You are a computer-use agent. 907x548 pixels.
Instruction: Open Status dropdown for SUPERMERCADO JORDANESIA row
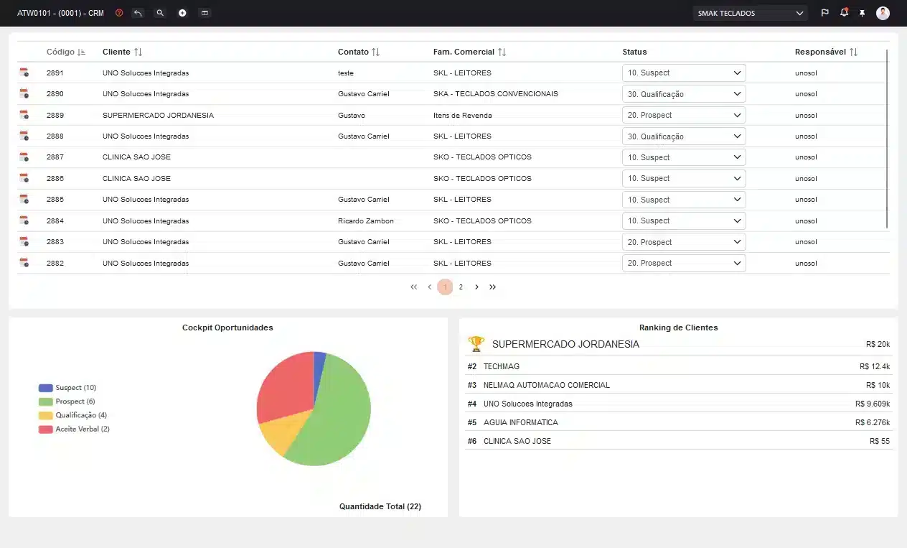683,115
